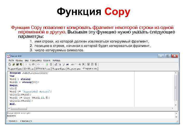Click the Save All icon
Screen dimensions: 187x140
click(x=21, y=64)
